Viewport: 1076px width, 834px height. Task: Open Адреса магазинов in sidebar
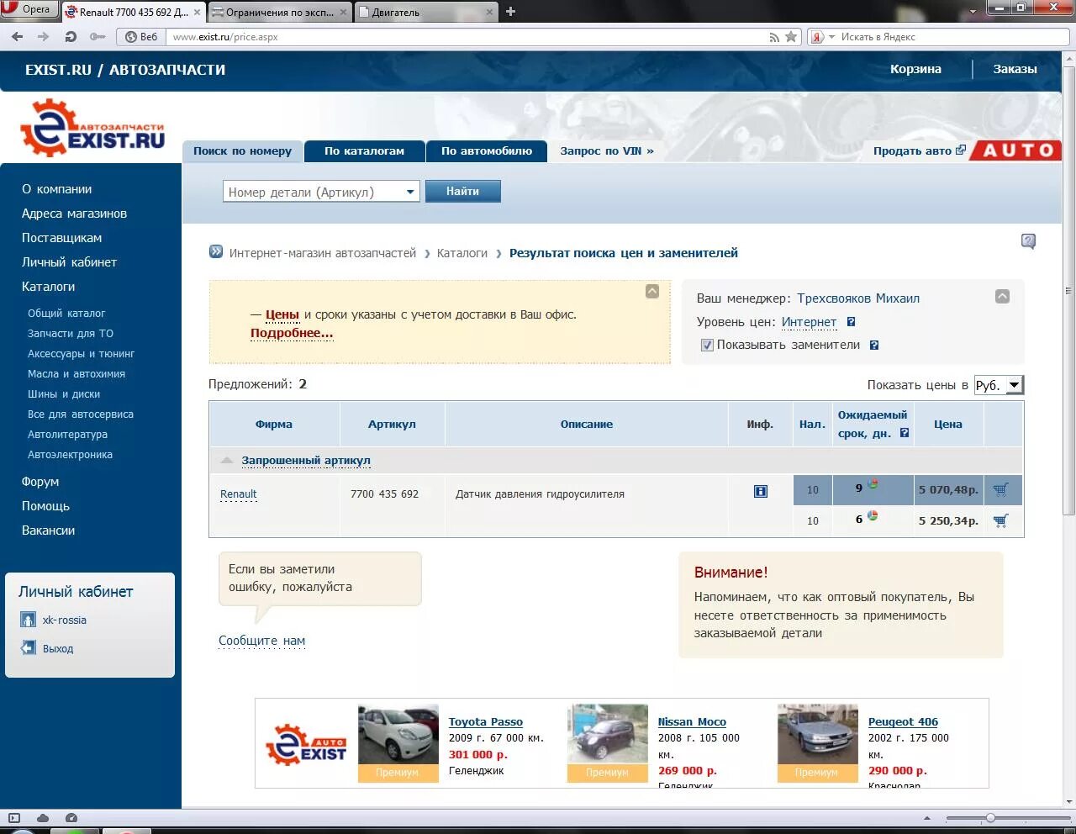click(74, 214)
